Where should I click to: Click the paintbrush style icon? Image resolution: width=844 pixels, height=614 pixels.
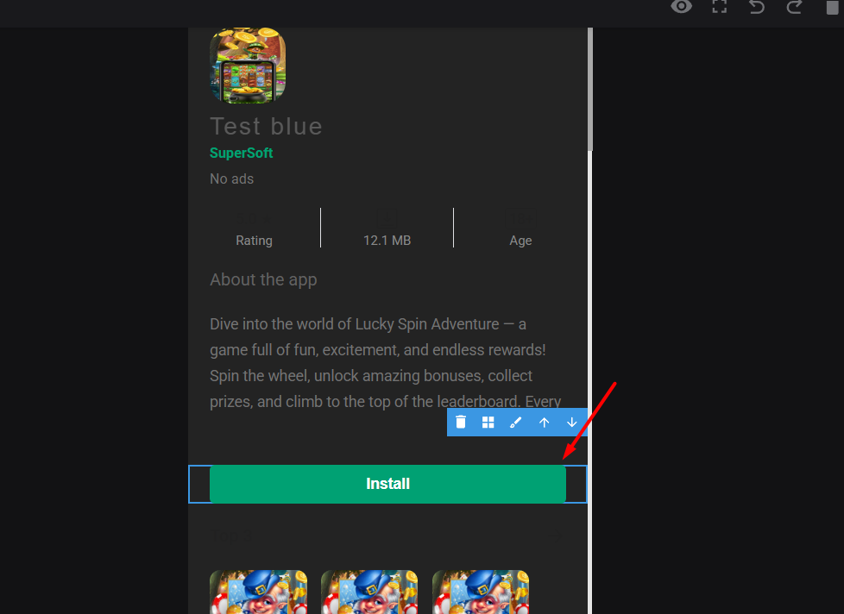[516, 422]
